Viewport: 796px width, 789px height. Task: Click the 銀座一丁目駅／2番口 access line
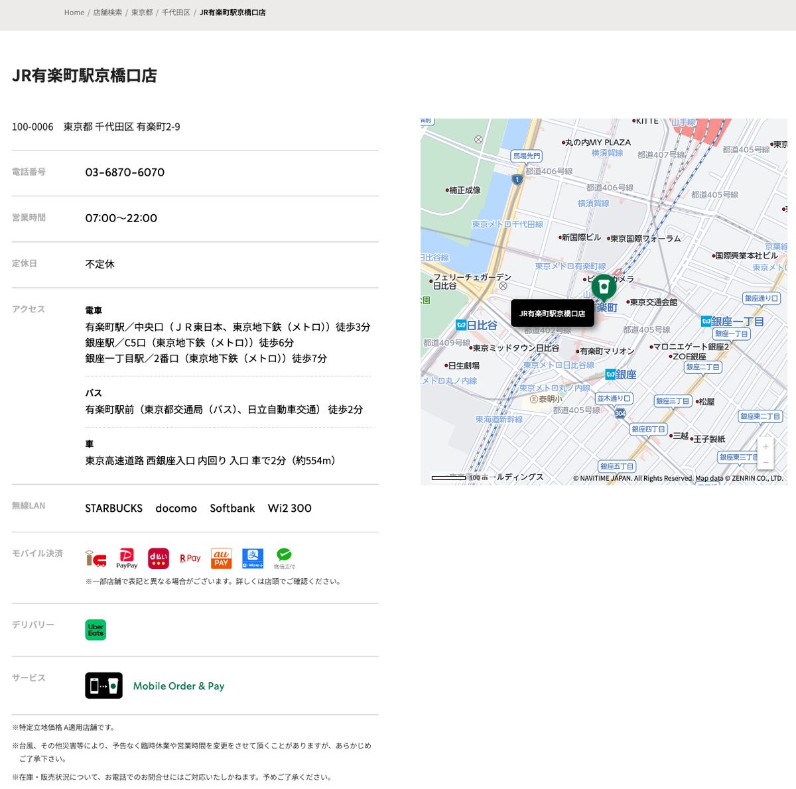pyautogui.click(x=206, y=358)
